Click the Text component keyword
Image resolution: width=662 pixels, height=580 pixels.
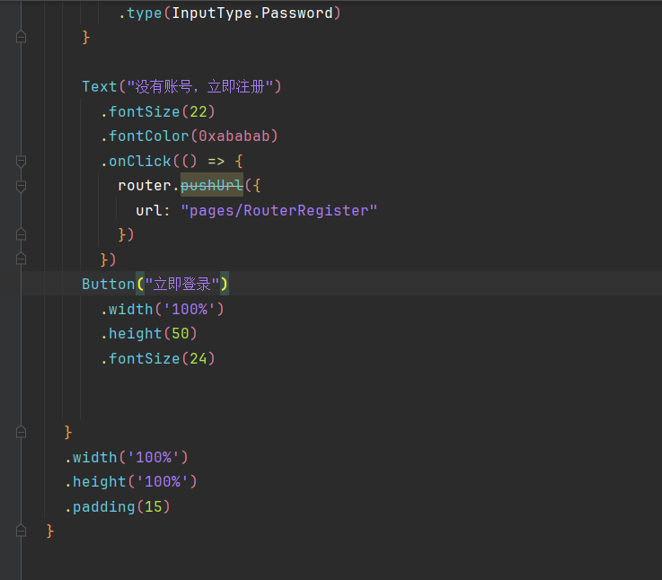coord(99,86)
